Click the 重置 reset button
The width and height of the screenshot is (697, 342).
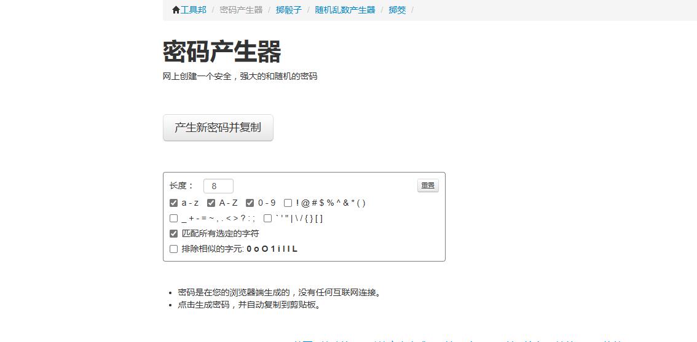(428, 185)
